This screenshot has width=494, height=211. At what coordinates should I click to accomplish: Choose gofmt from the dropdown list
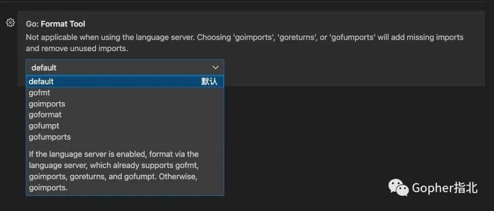pyautogui.click(x=125, y=93)
